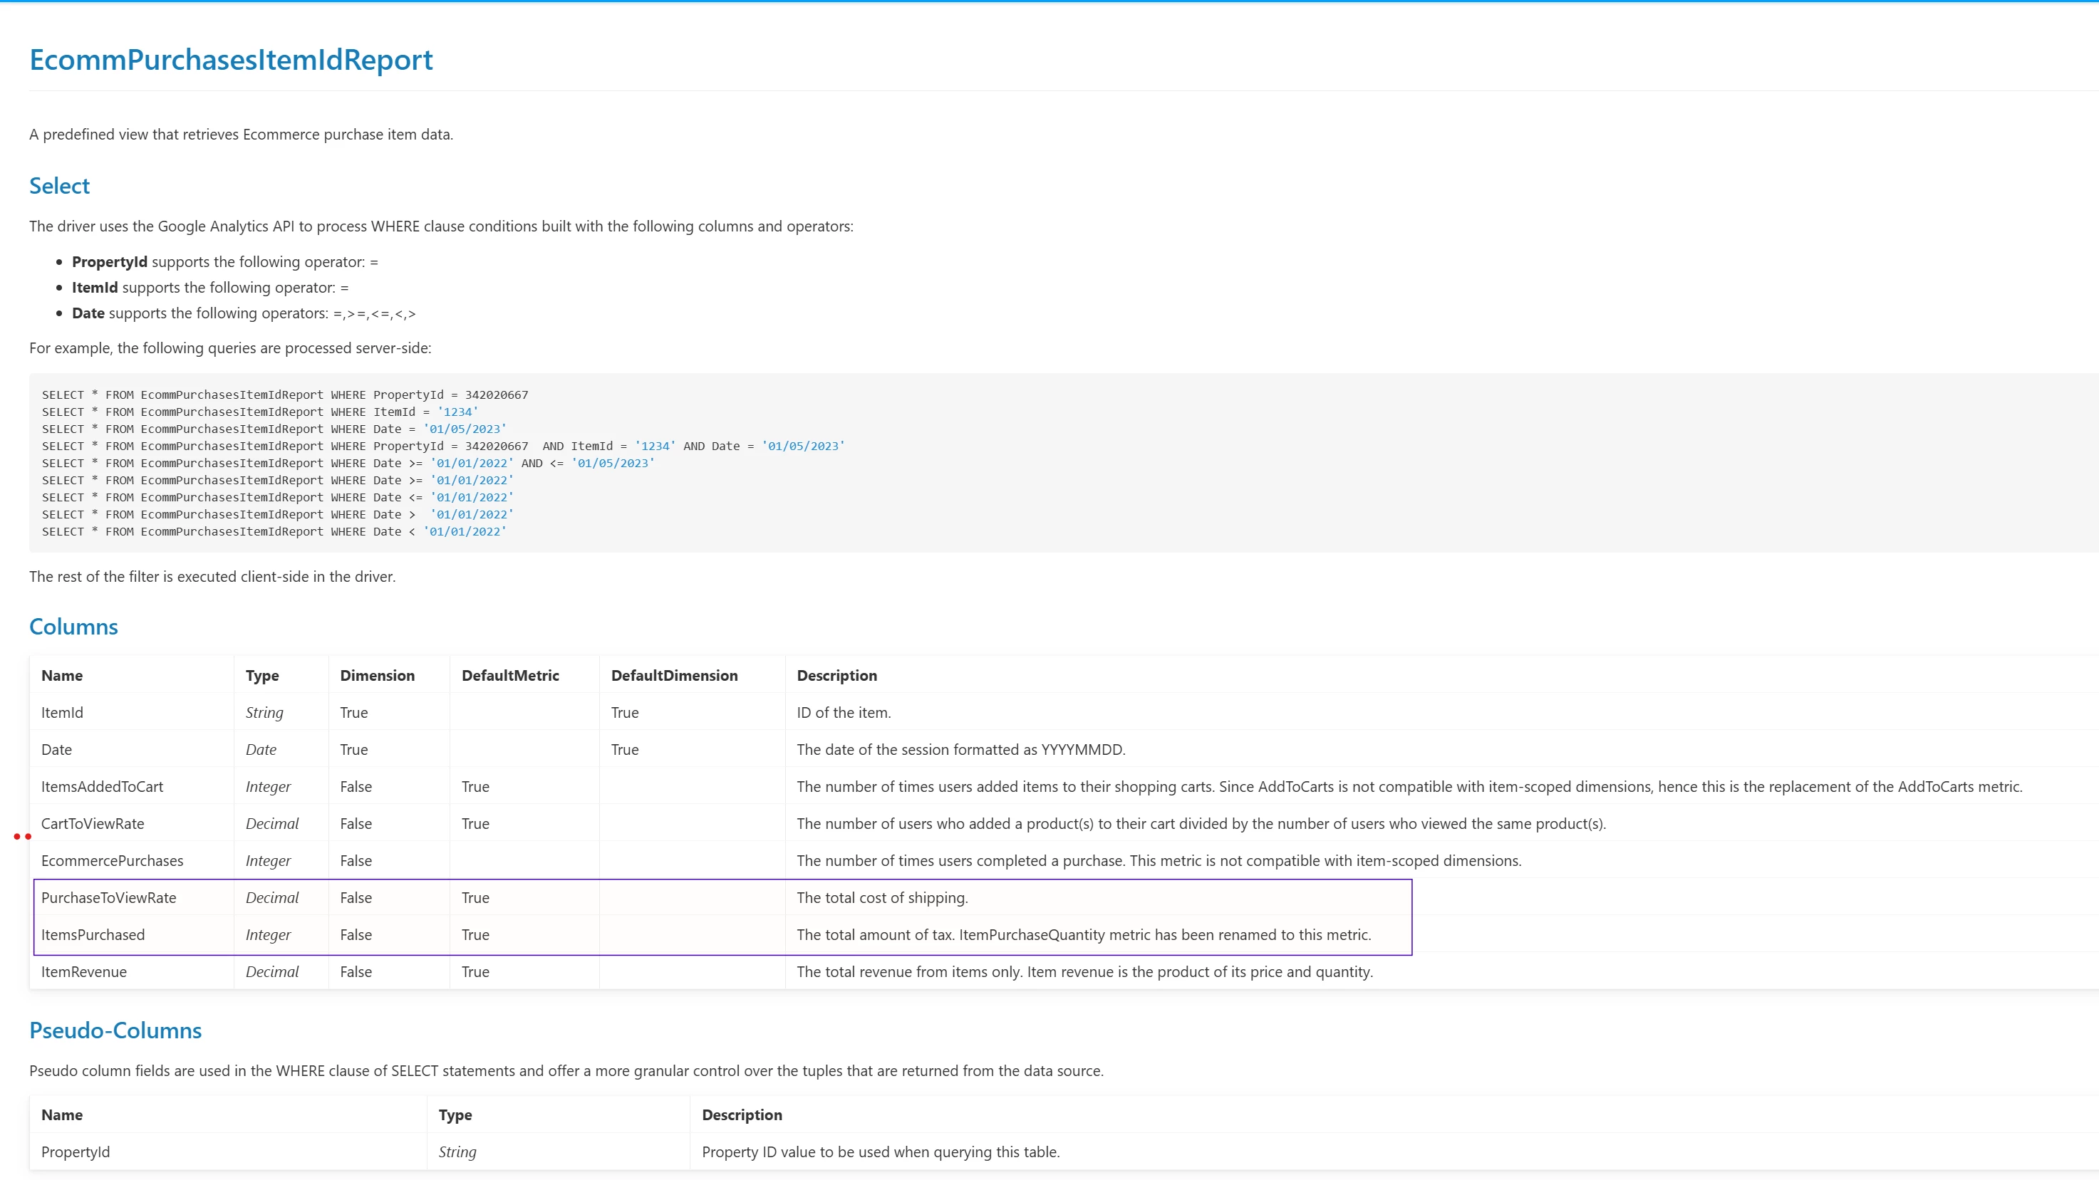The width and height of the screenshot is (2099, 1180).
Task: Click the Pseudo-Columns section heading
Action: click(x=115, y=1030)
